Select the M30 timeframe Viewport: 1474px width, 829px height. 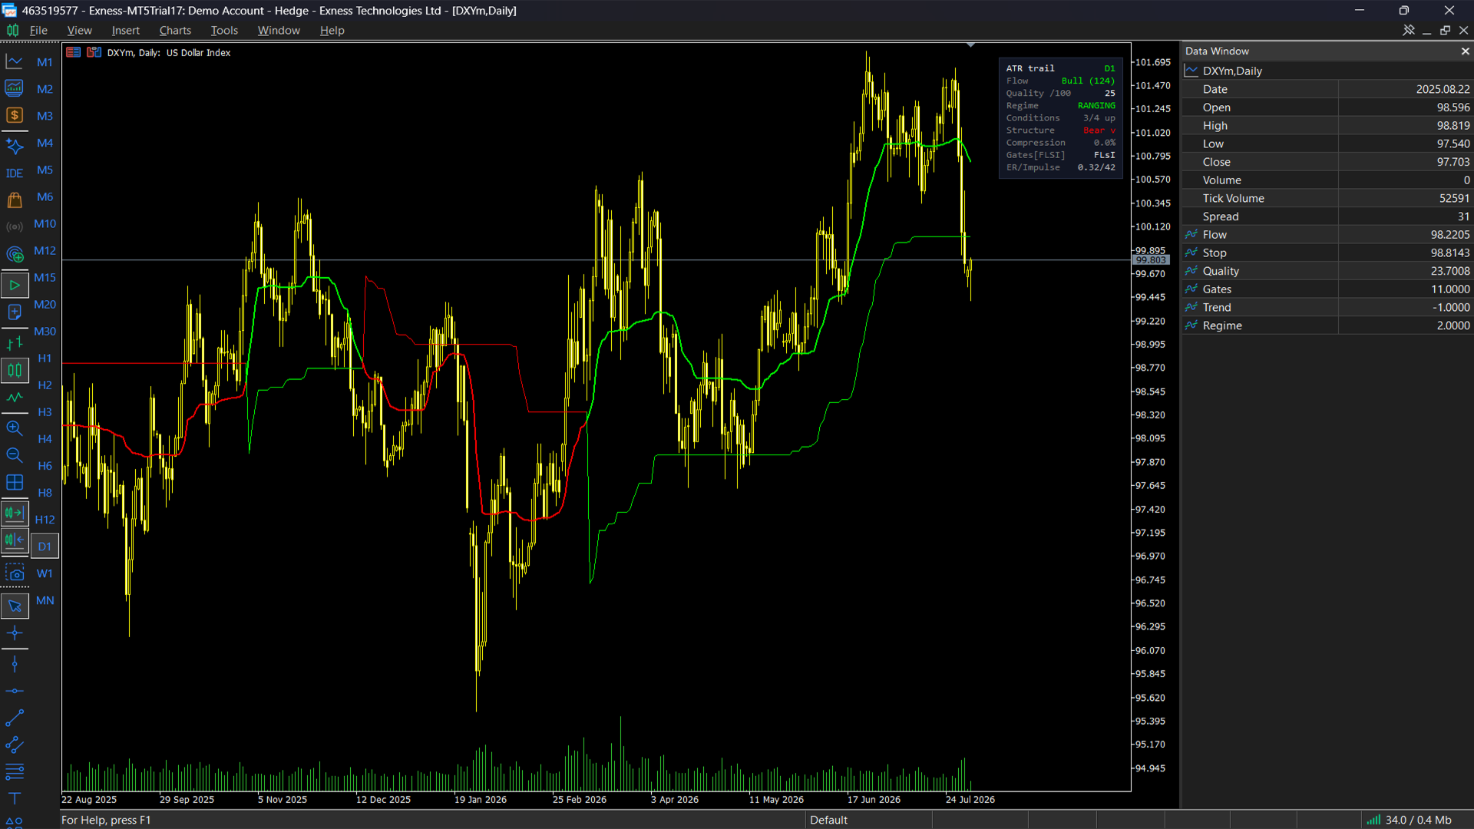click(45, 331)
